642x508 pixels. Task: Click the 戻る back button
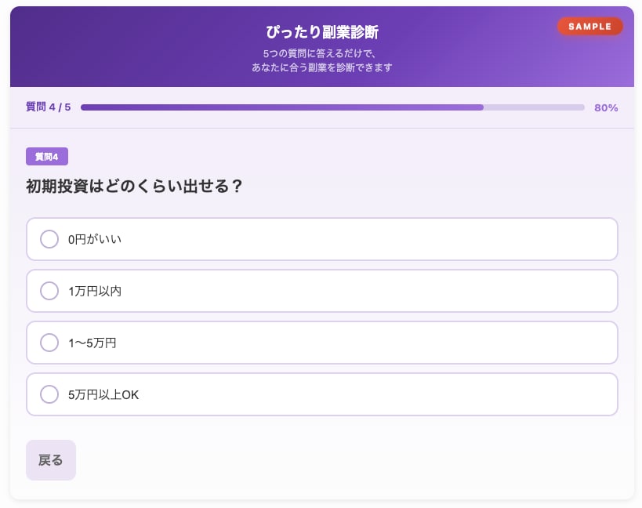coord(51,460)
